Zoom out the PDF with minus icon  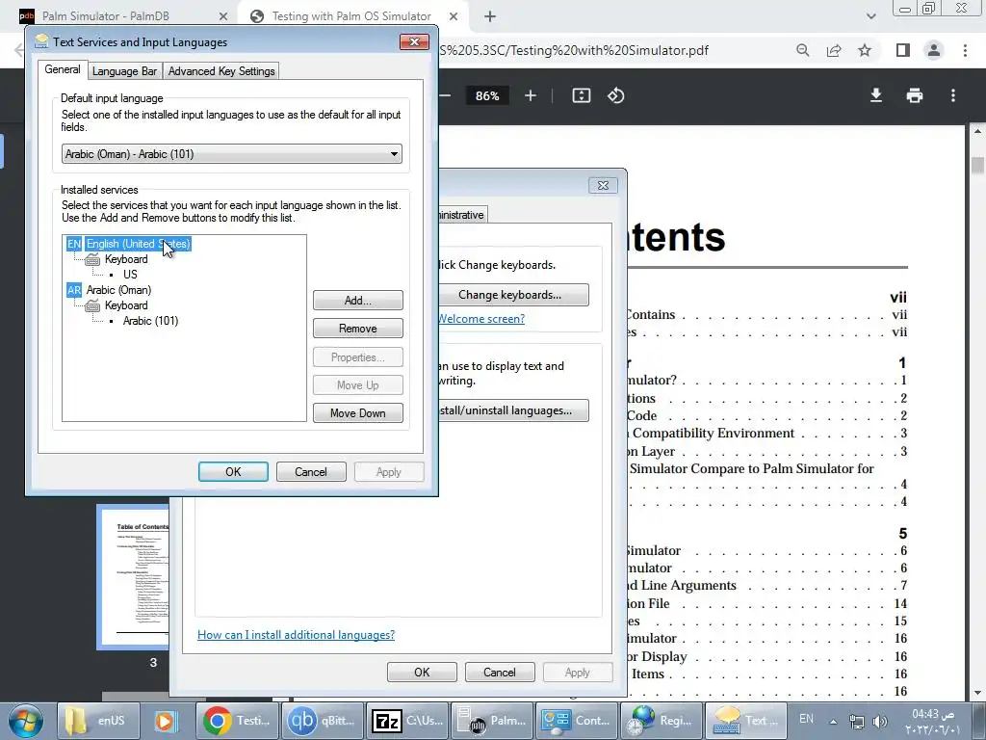pyautogui.click(x=445, y=95)
